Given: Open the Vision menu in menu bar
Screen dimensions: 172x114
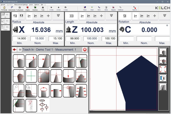Looking at the screenshot, I should click(x=31, y=5).
